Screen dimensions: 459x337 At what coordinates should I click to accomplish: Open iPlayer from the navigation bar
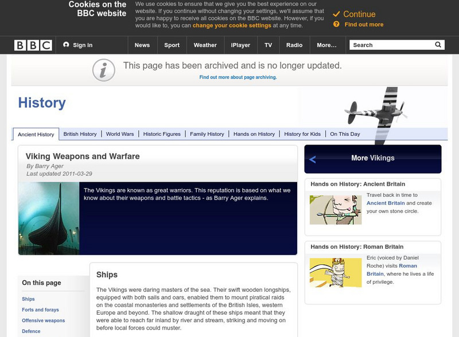coord(240,45)
